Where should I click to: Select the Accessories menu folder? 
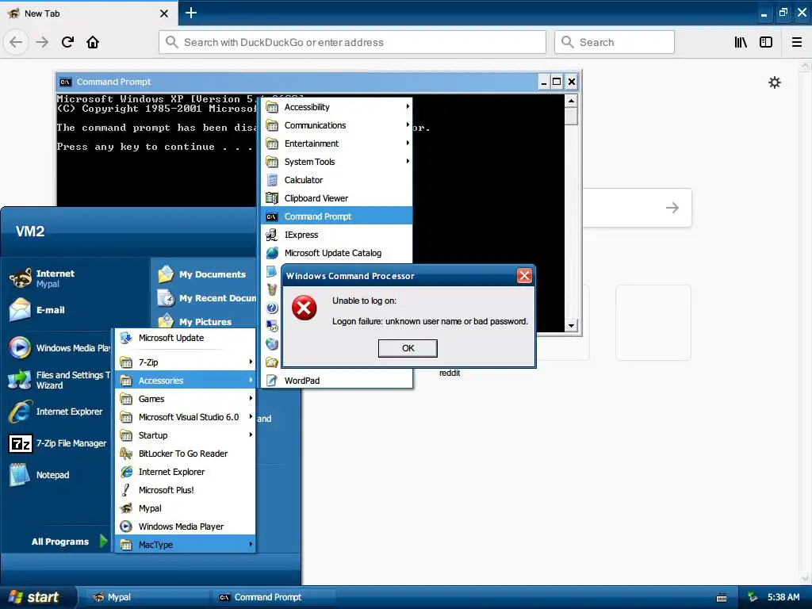tap(186, 381)
